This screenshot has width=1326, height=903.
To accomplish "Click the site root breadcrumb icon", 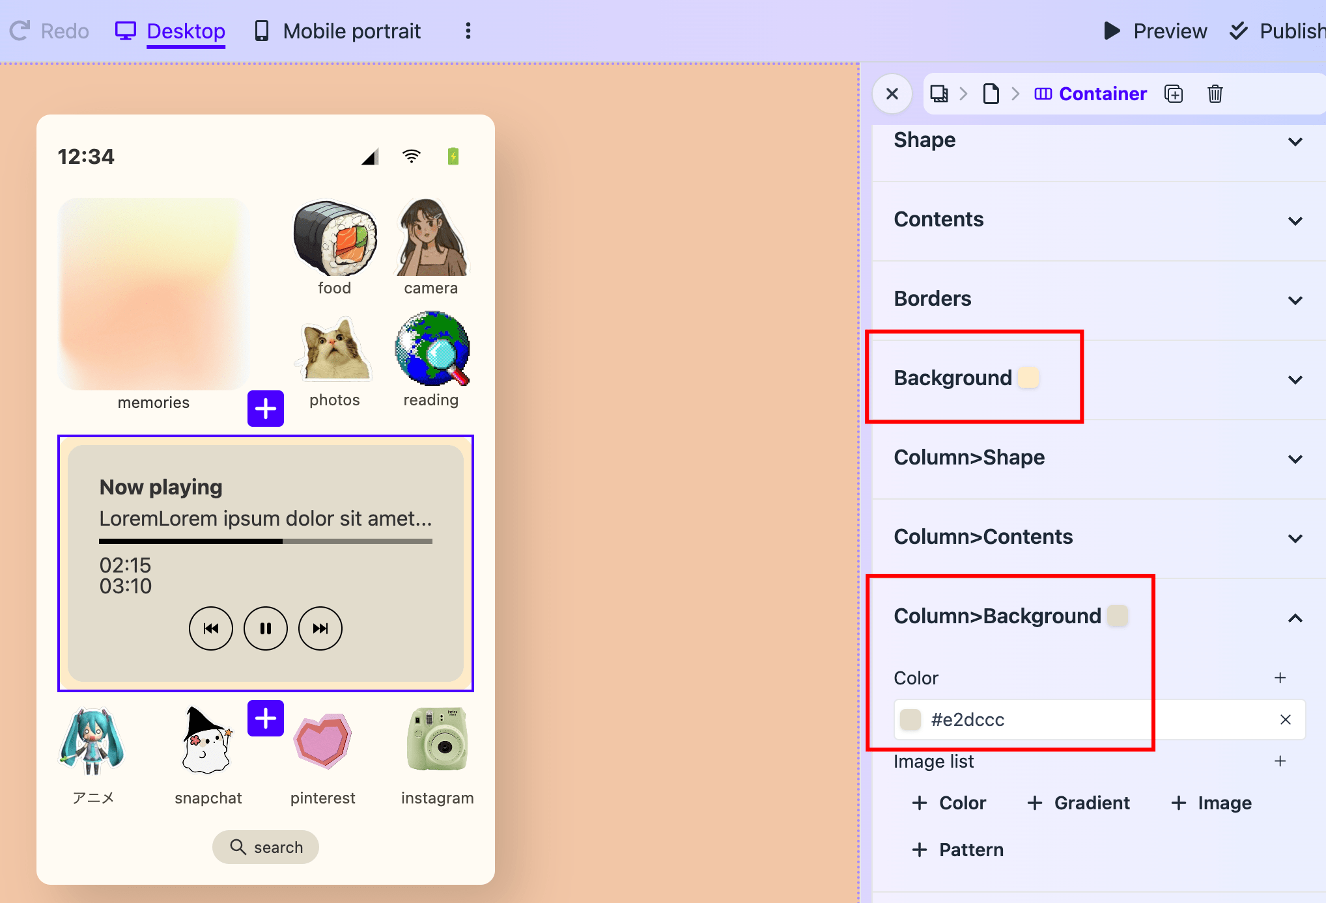I will tap(938, 94).
